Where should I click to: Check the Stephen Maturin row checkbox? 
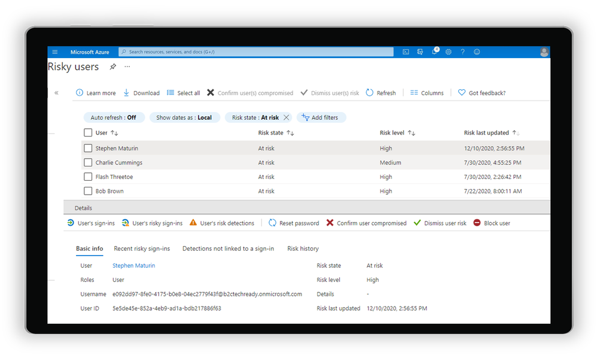(88, 148)
